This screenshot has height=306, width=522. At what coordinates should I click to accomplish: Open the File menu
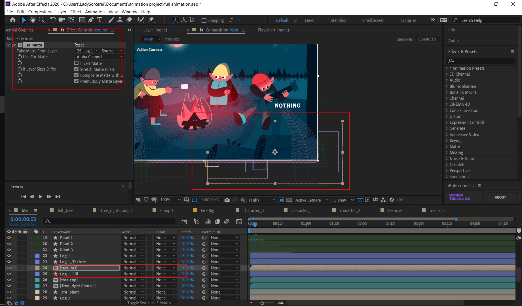[x=10, y=12]
